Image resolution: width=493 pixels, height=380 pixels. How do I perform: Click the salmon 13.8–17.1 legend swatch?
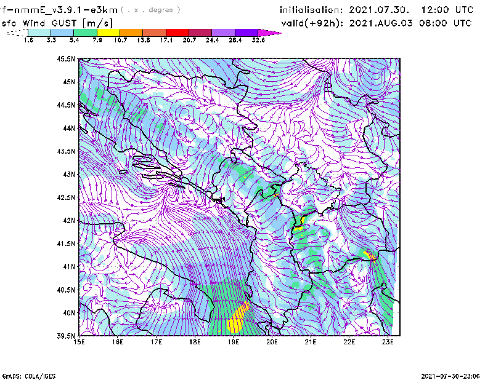click(155, 33)
